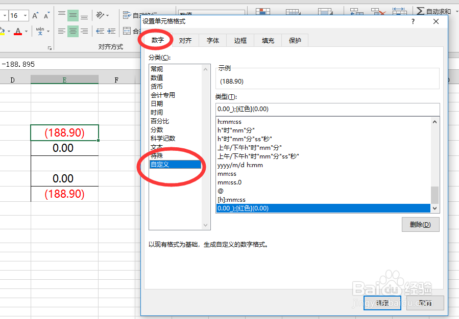Click the Increase Font Size icon
459x319 pixels.
[35, 15]
